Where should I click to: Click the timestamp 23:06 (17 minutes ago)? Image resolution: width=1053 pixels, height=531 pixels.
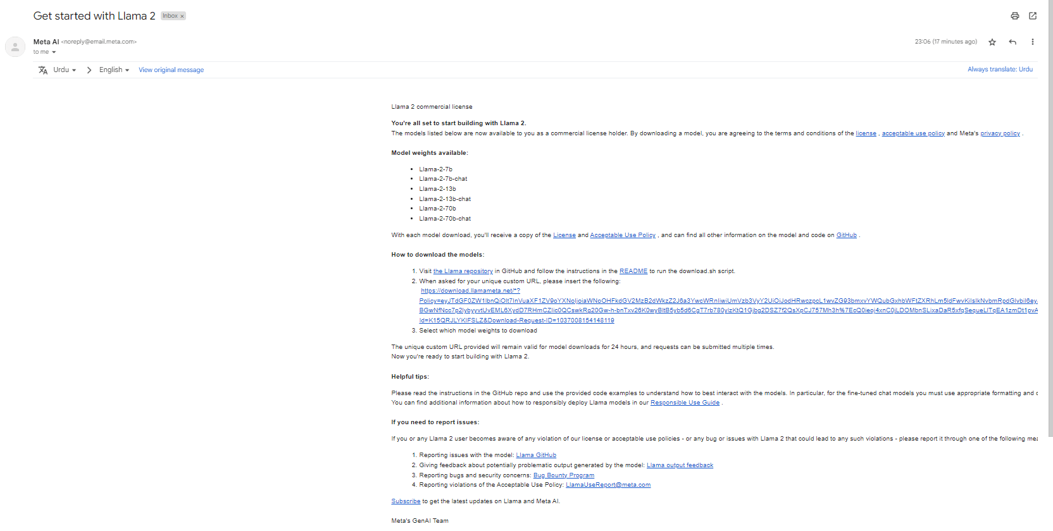click(945, 42)
